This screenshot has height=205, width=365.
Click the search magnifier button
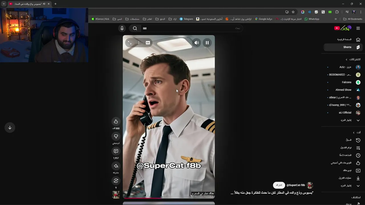pos(135,28)
